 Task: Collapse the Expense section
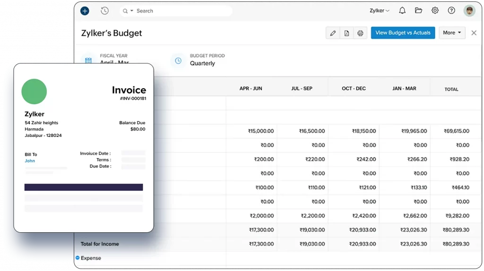pos(78,258)
